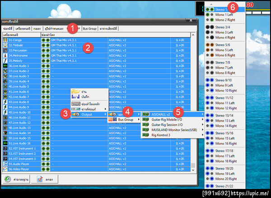The width and height of the screenshot is (271, 198).
Task: Click the orange dots icon for Stereo 5/6
Action: (210, 45)
